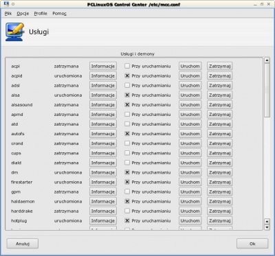Enable harddrake startup checkbox
Image resolution: width=275 pixels, height=256 pixels.
[127, 211]
